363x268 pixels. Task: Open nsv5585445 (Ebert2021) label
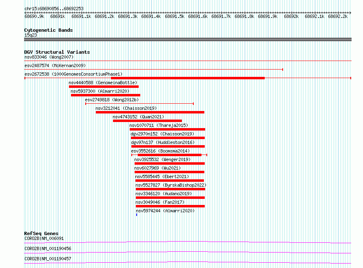point(162,176)
